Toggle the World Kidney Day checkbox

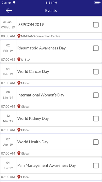96,118
